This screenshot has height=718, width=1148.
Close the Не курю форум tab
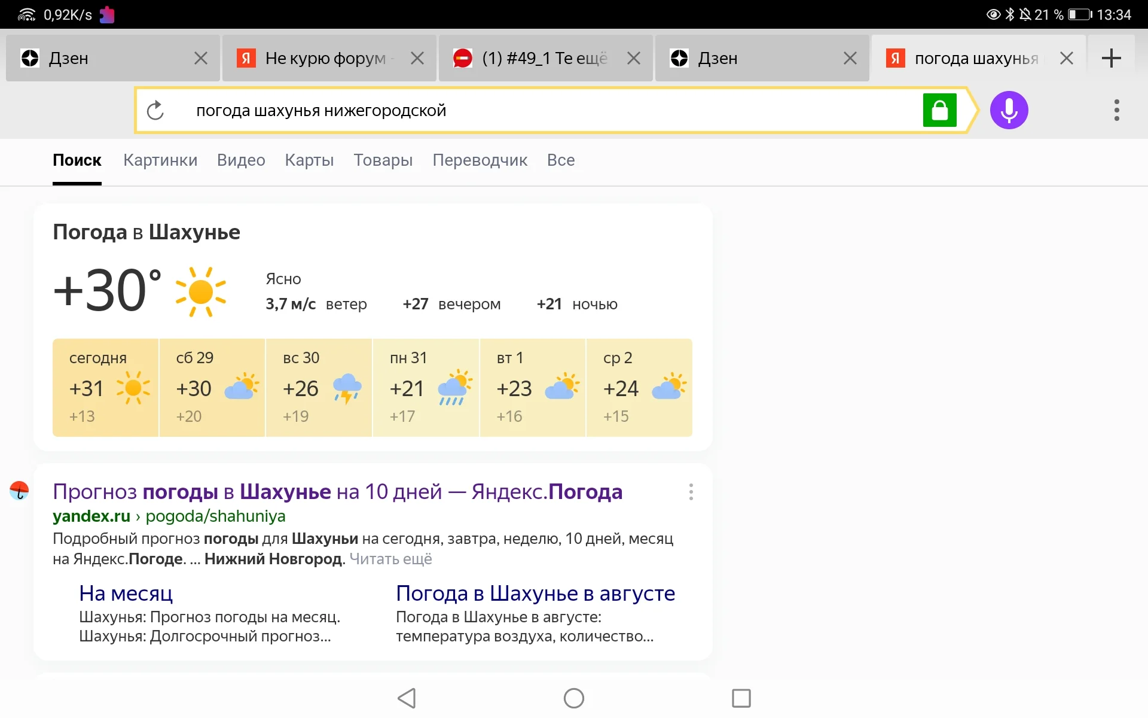(x=417, y=57)
